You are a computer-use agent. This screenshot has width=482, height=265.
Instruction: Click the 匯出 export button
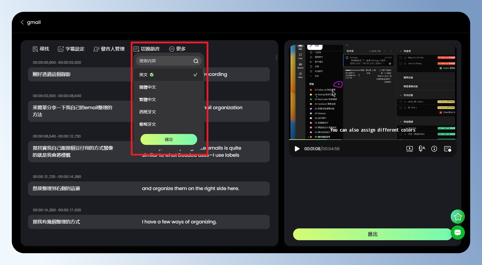pyautogui.click(x=372, y=234)
